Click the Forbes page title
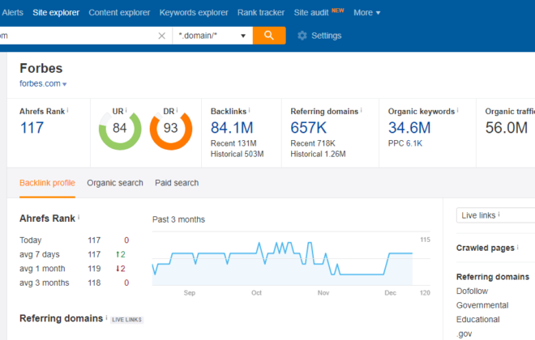This screenshot has width=535, height=340. tap(41, 68)
